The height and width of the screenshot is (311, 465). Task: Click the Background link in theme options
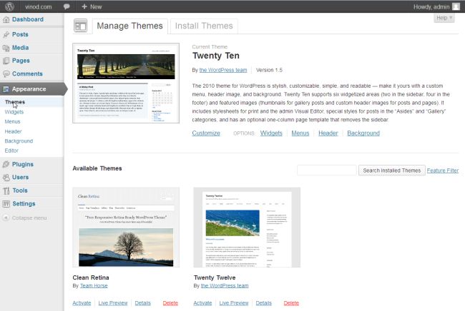[x=363, y=133]
